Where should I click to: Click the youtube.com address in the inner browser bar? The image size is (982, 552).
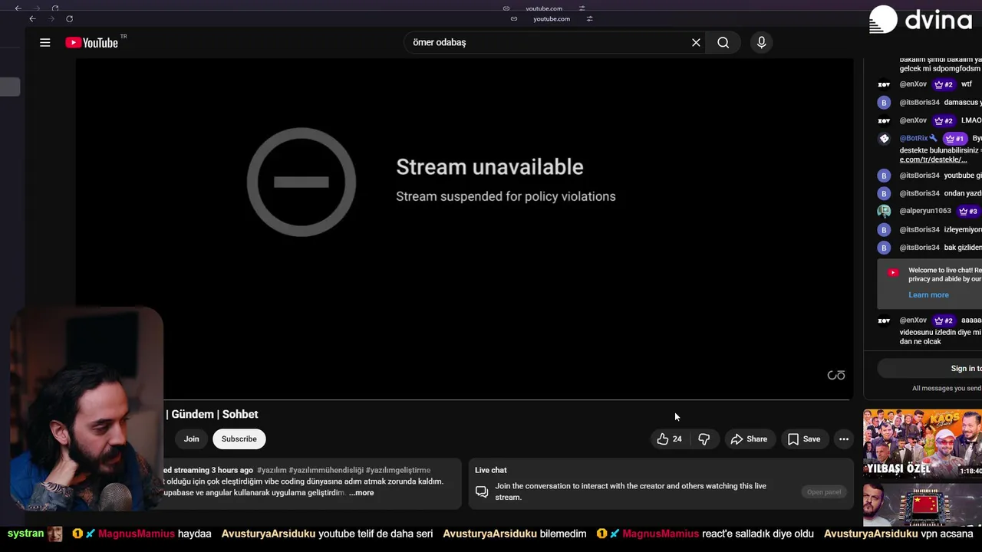pyautogui.click(x=552, y=19)
